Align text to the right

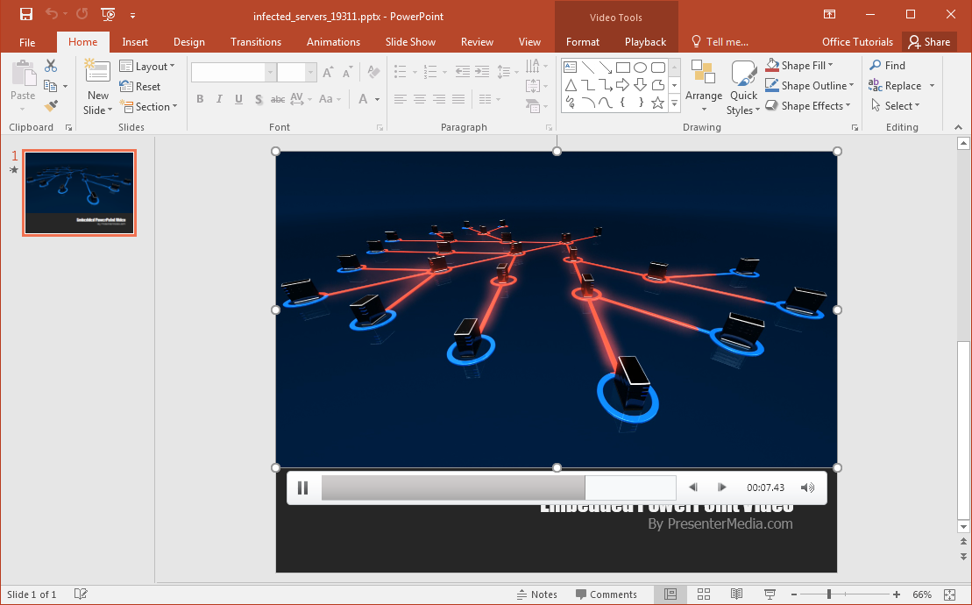pos(439,98)
